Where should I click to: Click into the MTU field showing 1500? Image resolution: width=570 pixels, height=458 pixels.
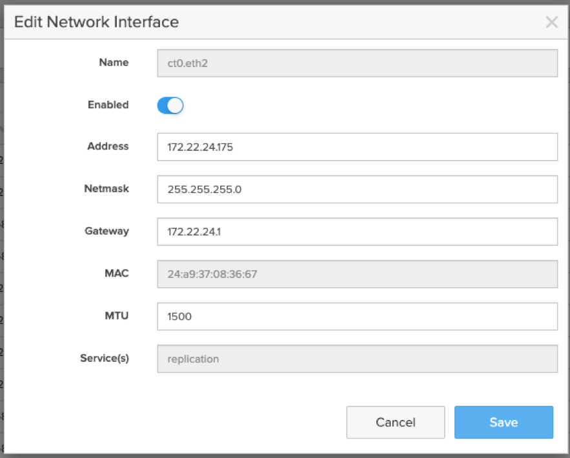tap(357, 317)
